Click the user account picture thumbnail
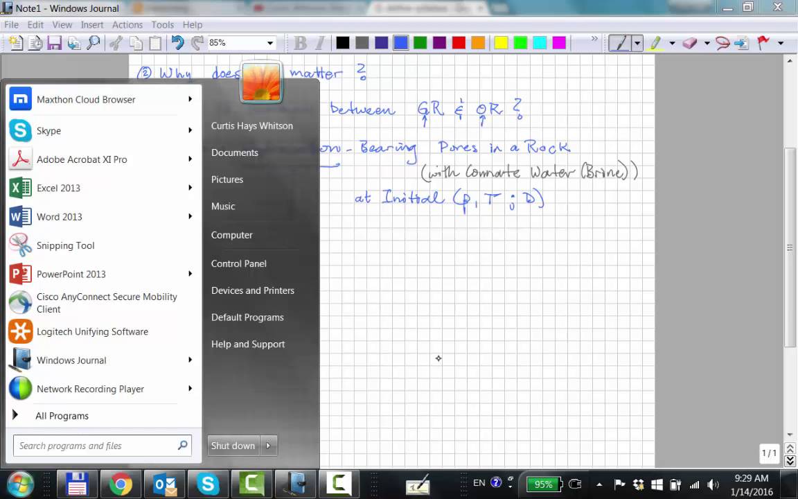This screenshot has width=798, height=499. pos(261,82)
